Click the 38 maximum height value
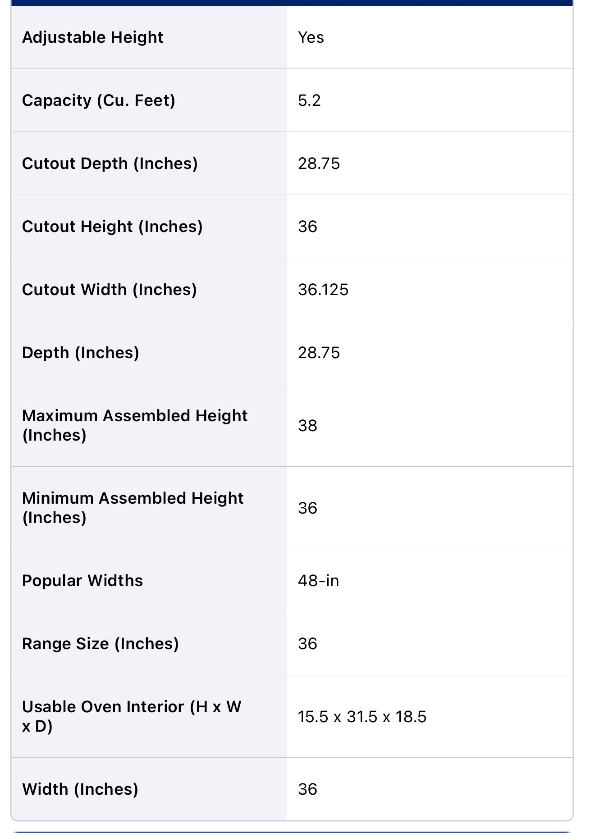The image size is (595, 833). pos(307,425)
